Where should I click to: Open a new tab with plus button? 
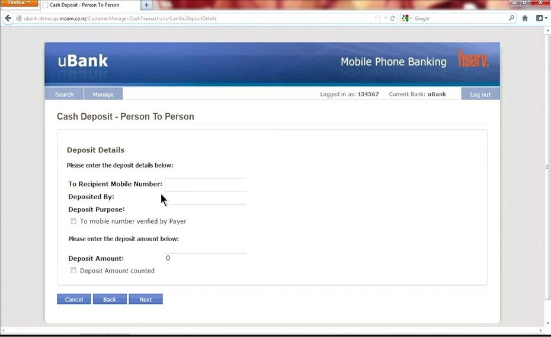(x=146, y=5)
